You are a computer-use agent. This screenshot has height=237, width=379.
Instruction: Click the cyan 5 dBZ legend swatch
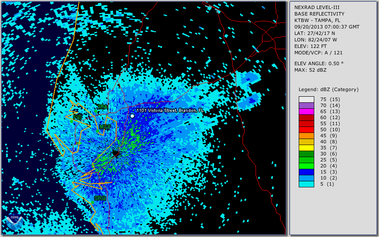point(306,184)
